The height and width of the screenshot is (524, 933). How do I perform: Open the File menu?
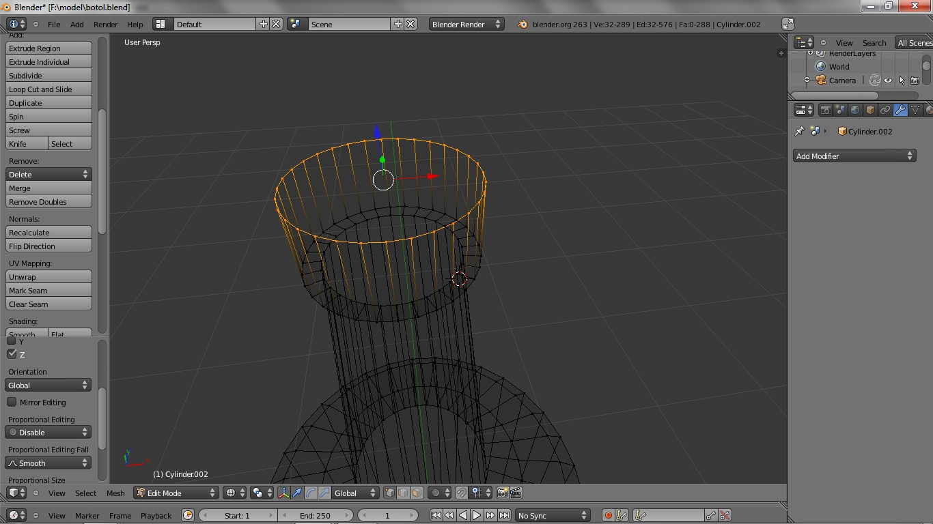click(54, 24)
